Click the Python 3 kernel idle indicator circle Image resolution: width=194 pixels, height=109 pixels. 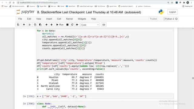(x=176, y=19)
